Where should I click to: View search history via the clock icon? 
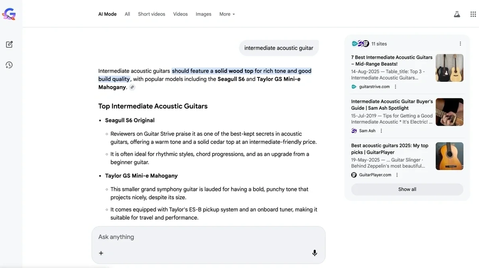(x=10, y=65)
